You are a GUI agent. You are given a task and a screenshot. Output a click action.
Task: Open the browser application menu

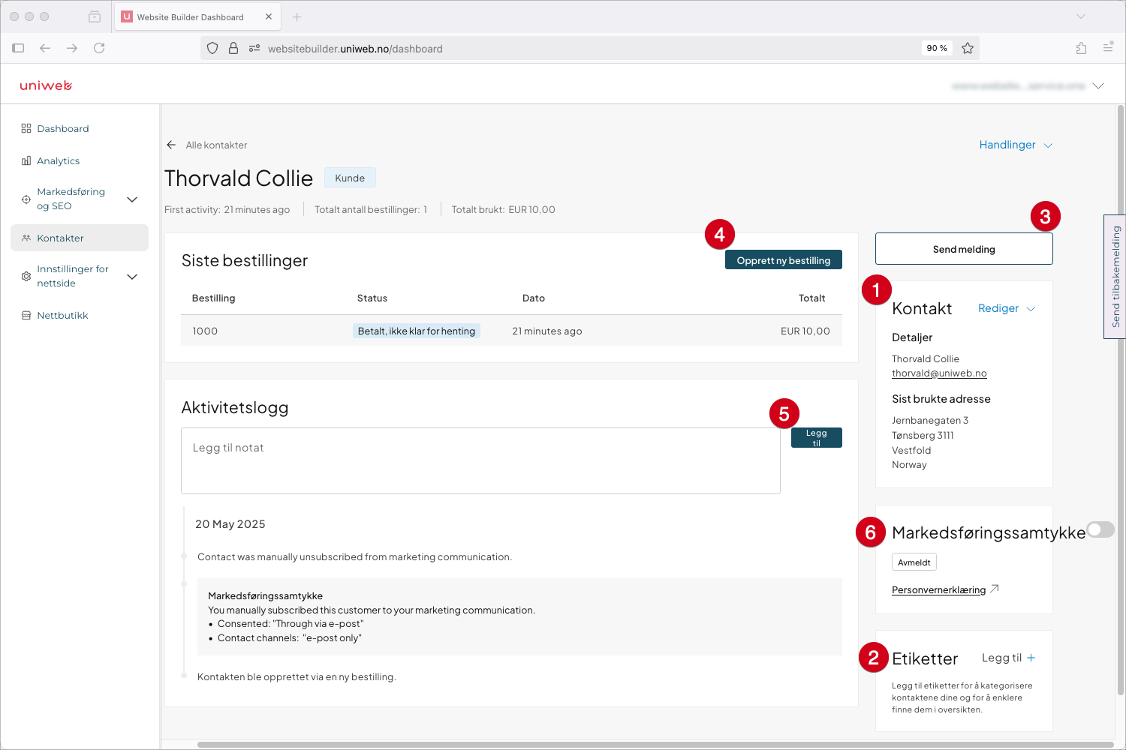1108,47
